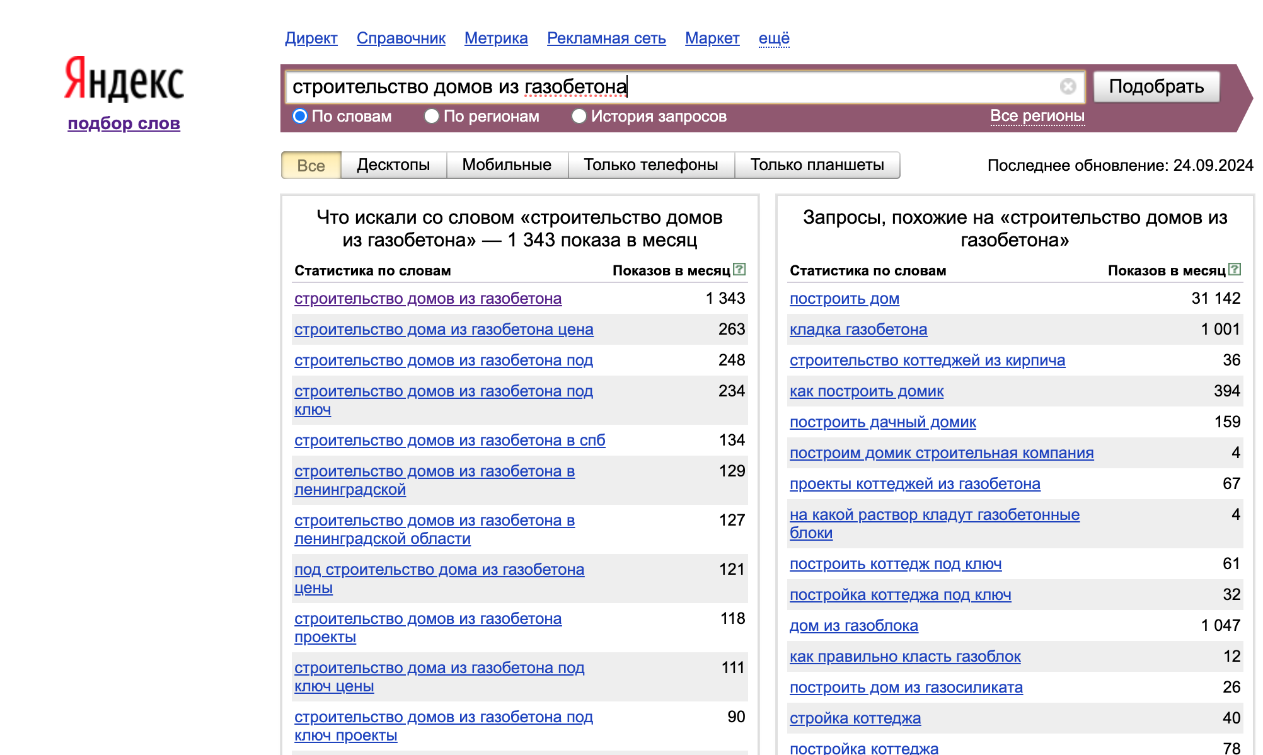1263x755 pixels.
Task: Open 'строительство домов из газобетона проекты'
Action: pyautogui.click(x=428, y=628)
